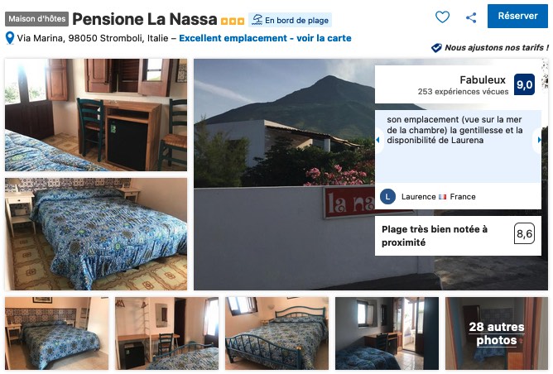
Task: Show previous review with left arrow
Action: click(x=378, y=140)
